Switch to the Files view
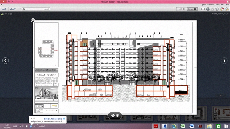This screenshot has width=230, height=129. pyautogui.click(x=181, y=9)
